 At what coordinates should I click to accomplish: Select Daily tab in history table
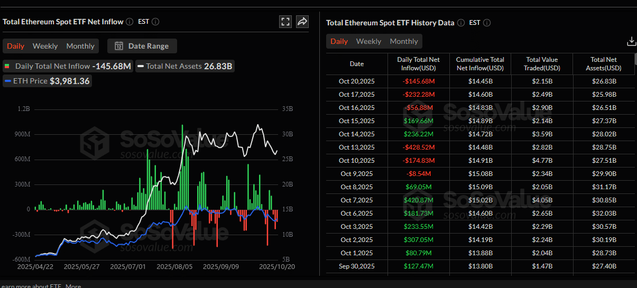coord(339,41)
